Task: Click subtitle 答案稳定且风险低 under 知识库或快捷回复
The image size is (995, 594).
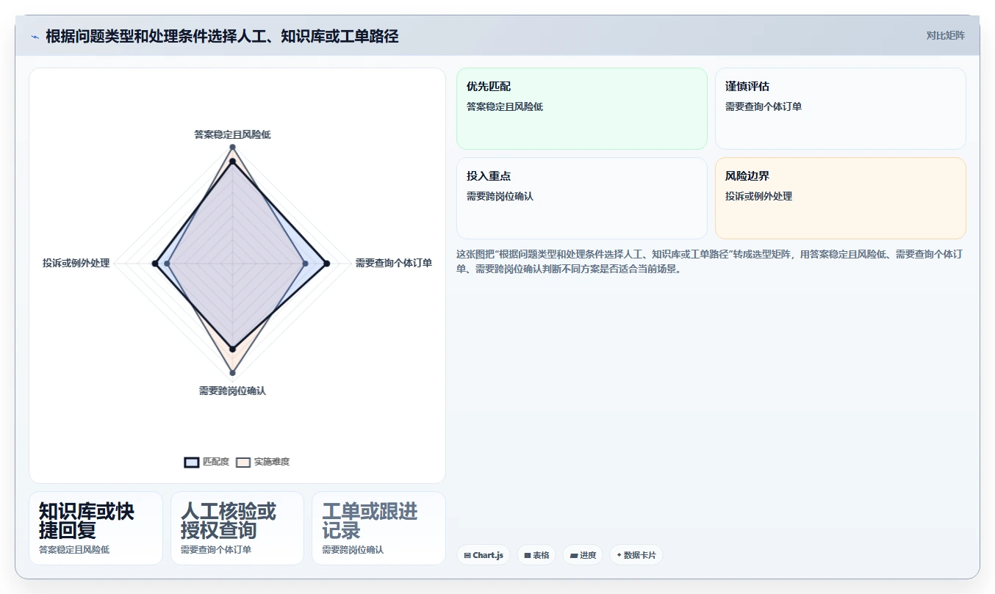Action: click(74, 549)
